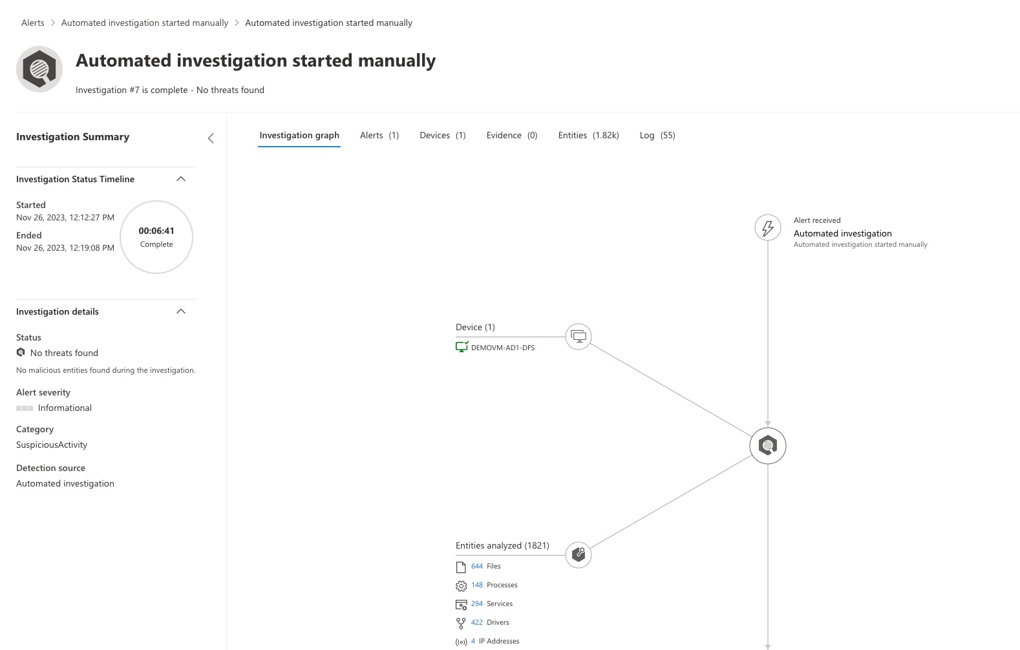Click the Entities analyzed shield icon
The width and height of the screenshot is (1020, 650).
pos(578,554)
